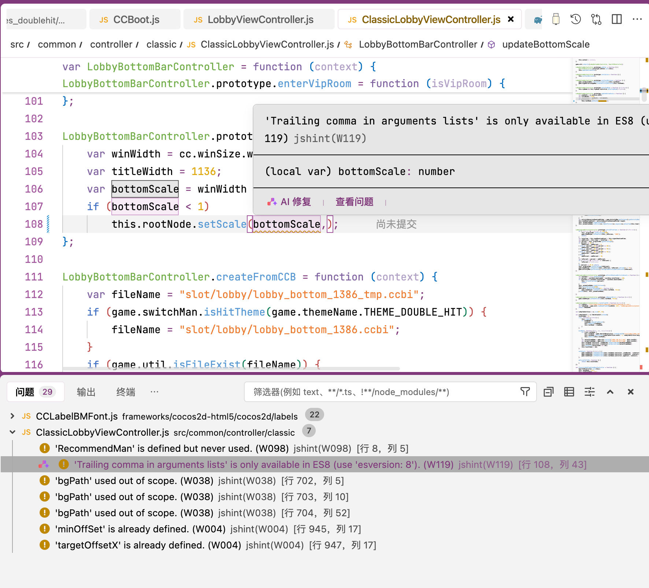
Task: Collapse ClassicLobbyViewController.js problems group
Action: [12, 432]
